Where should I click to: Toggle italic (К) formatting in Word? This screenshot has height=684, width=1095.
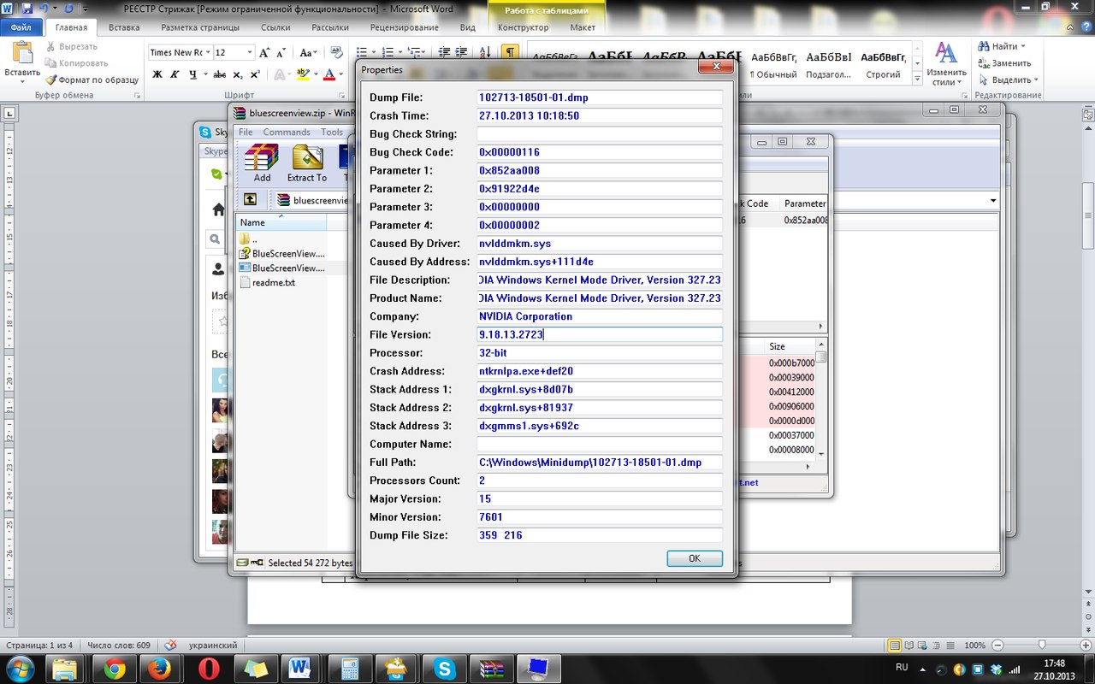(x=175, y=74)
